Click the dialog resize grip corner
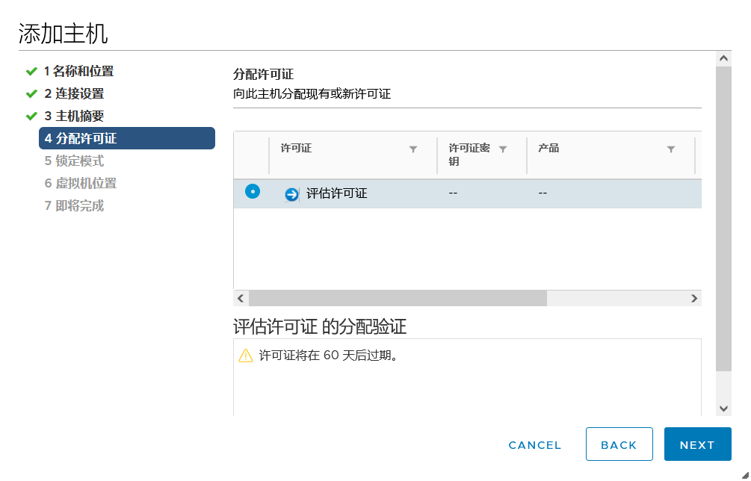Viewport: 751px width, 481px height. click(x=744, y=474)
